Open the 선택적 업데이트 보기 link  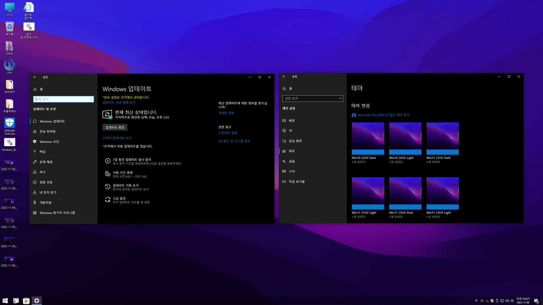(117, 138)
